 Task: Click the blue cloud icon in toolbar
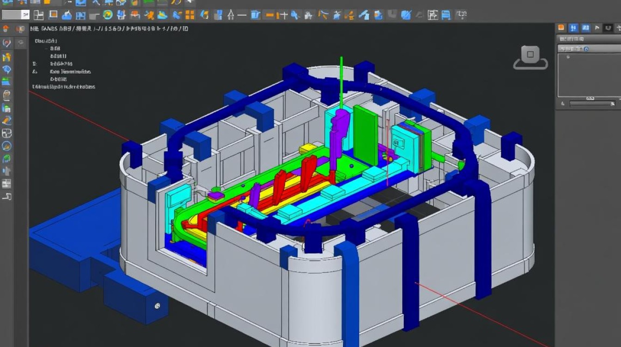[x=67, y=15]
